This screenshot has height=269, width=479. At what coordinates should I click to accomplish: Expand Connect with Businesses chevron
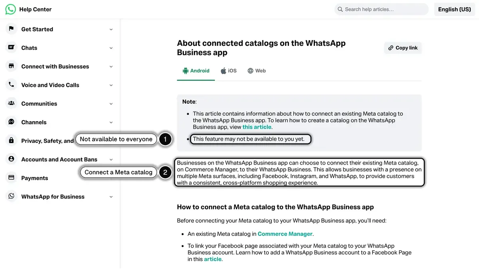111,67
